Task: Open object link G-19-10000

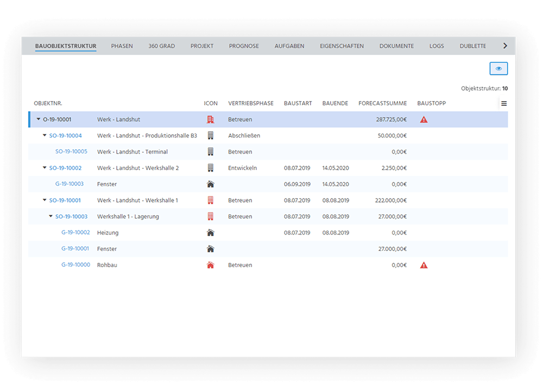Action: (x=75, y=265)
